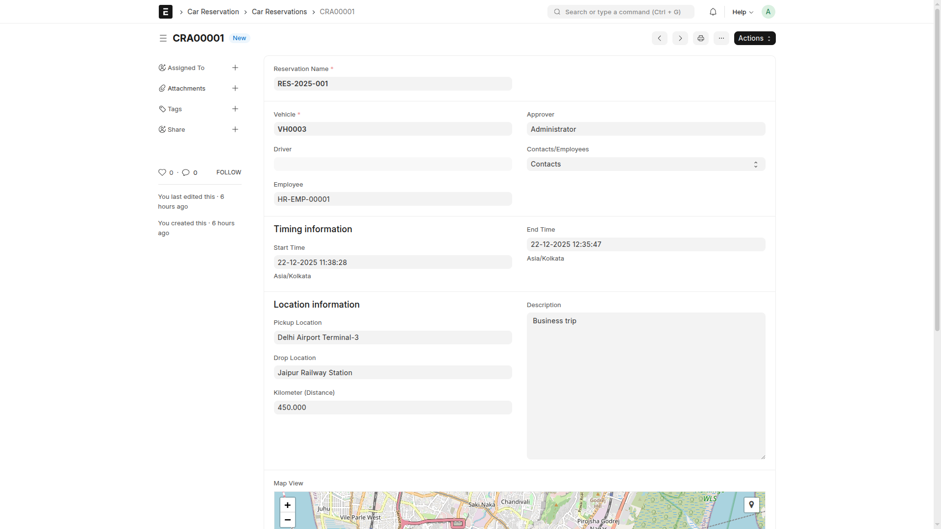The height and width of the screenshot is (529, 941).
Task: Open the notifications bell icon
Action: (x=713, y=12)
